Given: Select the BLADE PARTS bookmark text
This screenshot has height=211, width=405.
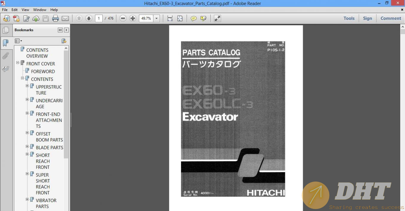Looking at the screenshot, I should pos(49,148).
